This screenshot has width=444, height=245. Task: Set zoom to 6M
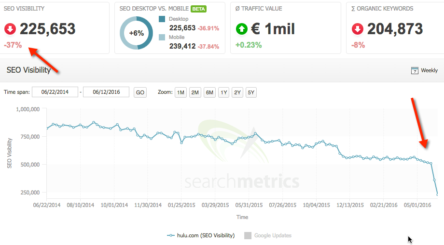(209, 92)
